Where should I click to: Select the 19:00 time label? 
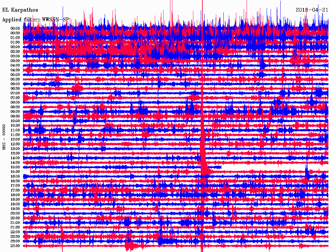[15, 204]
